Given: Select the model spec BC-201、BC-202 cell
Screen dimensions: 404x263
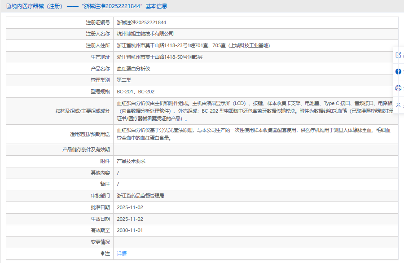Looking at the screenshot, I should (x=136, y=92).
